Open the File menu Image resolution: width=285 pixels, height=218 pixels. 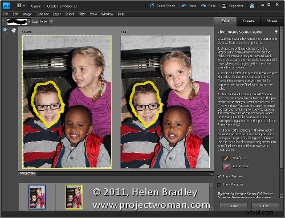tap(6, 14)
